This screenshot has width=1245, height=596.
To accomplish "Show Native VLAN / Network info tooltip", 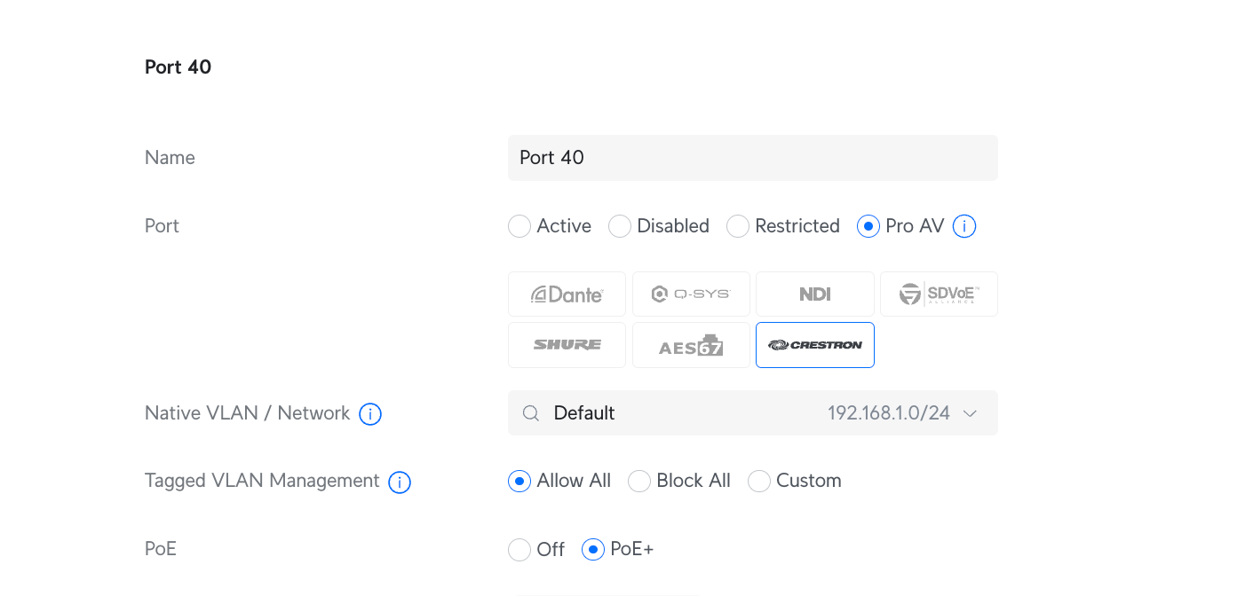I will coord(370,413).
